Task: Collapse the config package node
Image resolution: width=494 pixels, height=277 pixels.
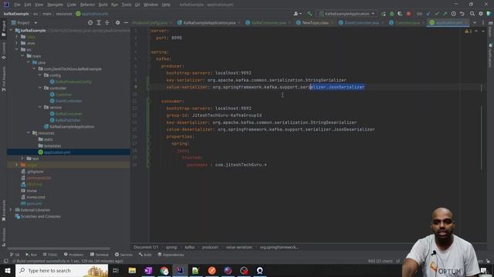Action: click(40, 75)
